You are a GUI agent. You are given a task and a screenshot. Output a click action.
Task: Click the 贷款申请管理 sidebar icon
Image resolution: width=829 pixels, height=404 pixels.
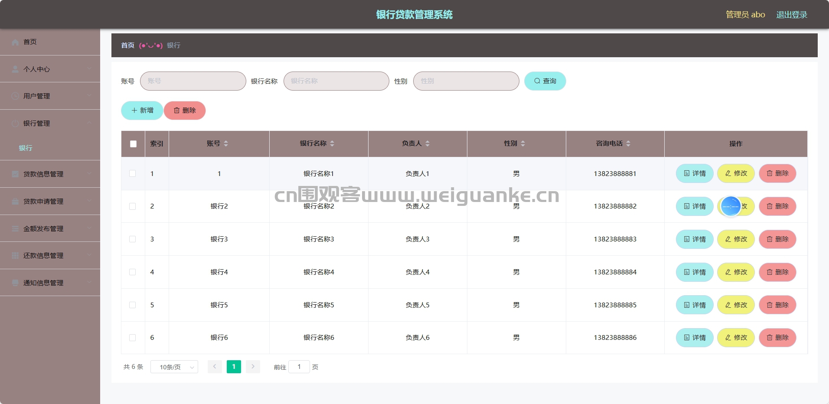[x=15, y=201]
